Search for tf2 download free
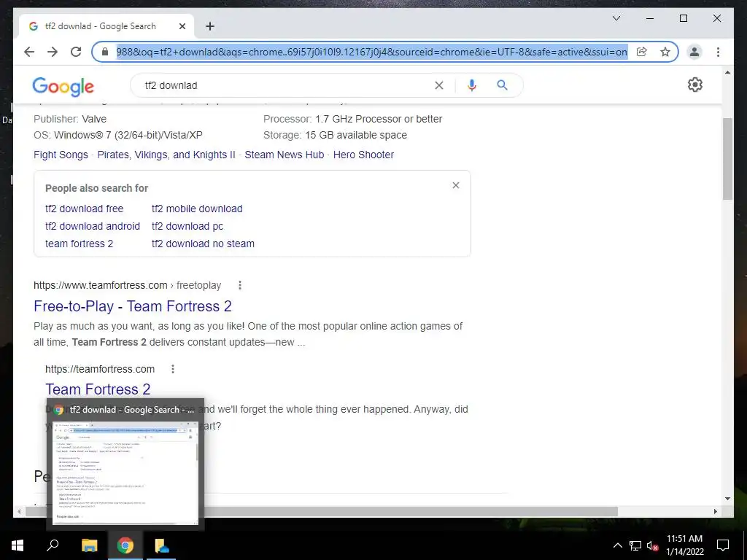The height and width of the screenshot is (560, 747). click(x=85, y=209)
